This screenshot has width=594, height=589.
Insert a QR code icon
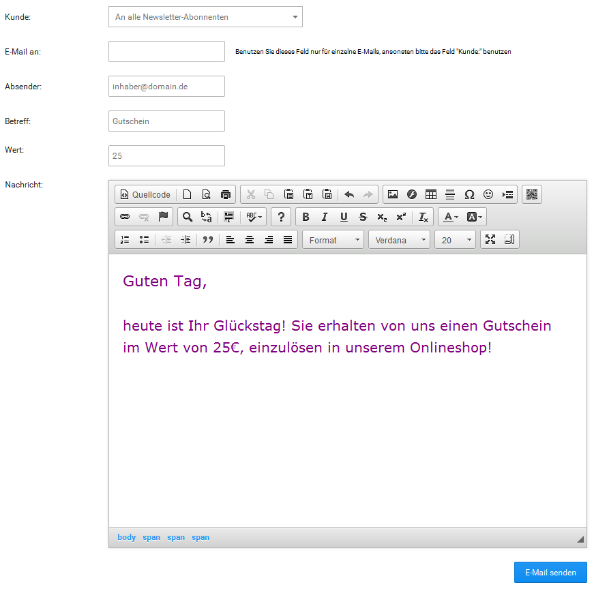click(x=532, y=194)
